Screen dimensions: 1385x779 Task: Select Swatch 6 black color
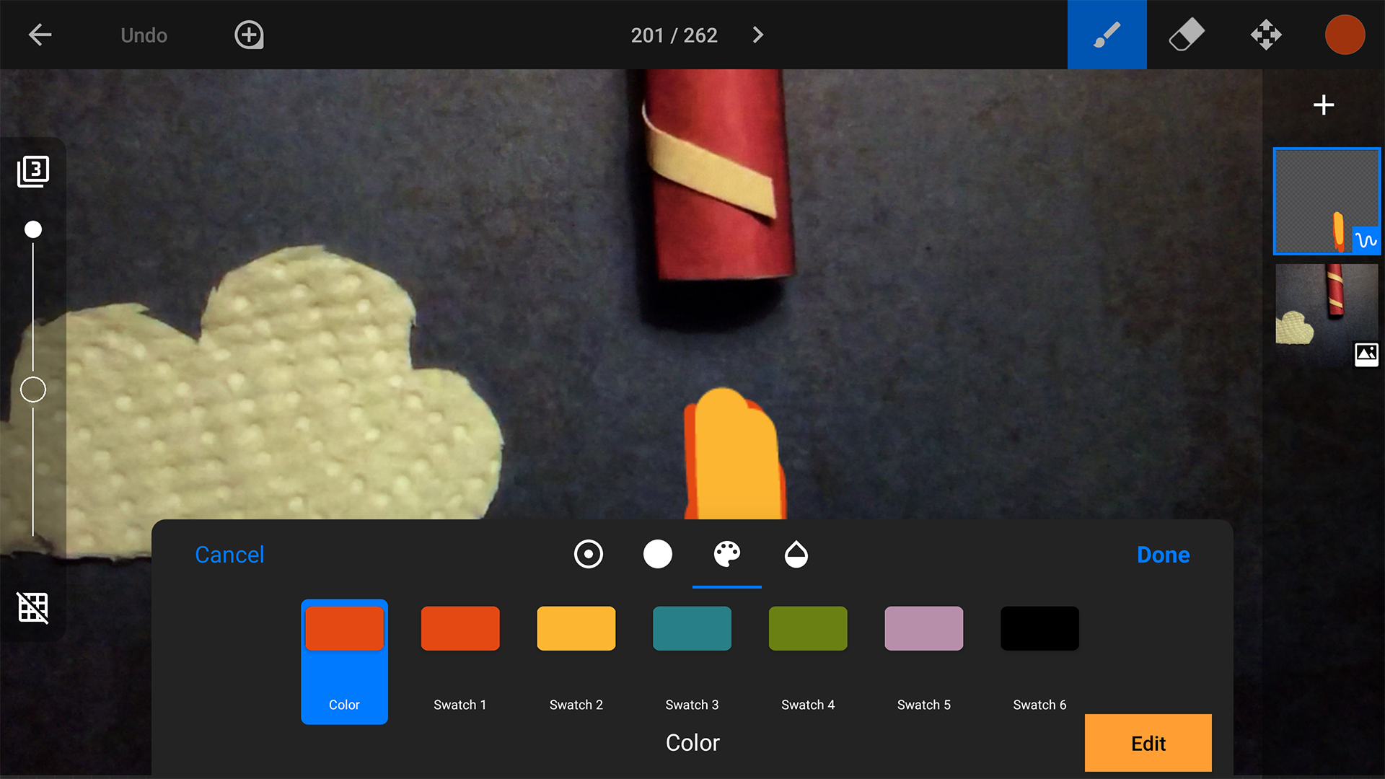(1039, 628)
